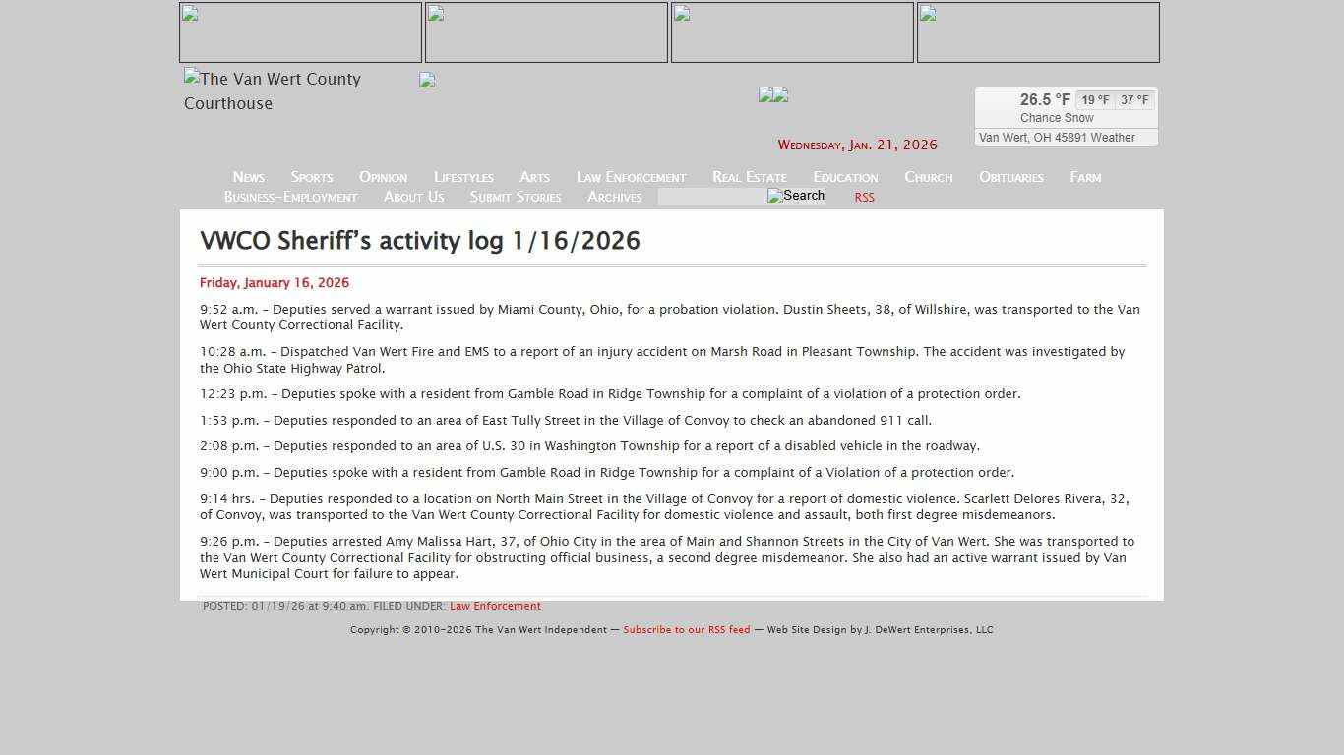This screenshot has height=755, width=1344.
Task: Open the Submit Stories page
Action: (515, 197)
